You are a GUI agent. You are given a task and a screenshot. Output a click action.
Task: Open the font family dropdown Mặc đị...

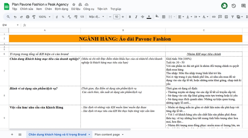coord(96,17)
